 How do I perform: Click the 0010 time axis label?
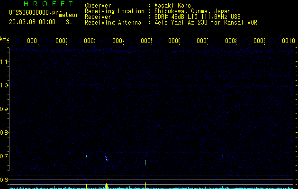(x=289, y=41)
